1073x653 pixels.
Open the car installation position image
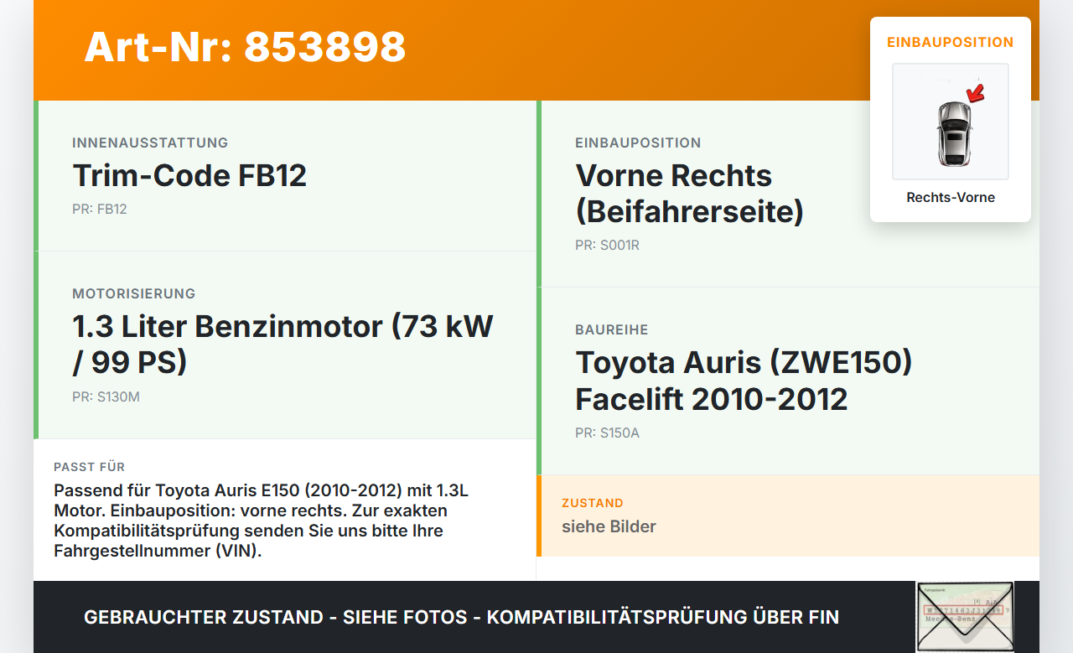[951, 122]
